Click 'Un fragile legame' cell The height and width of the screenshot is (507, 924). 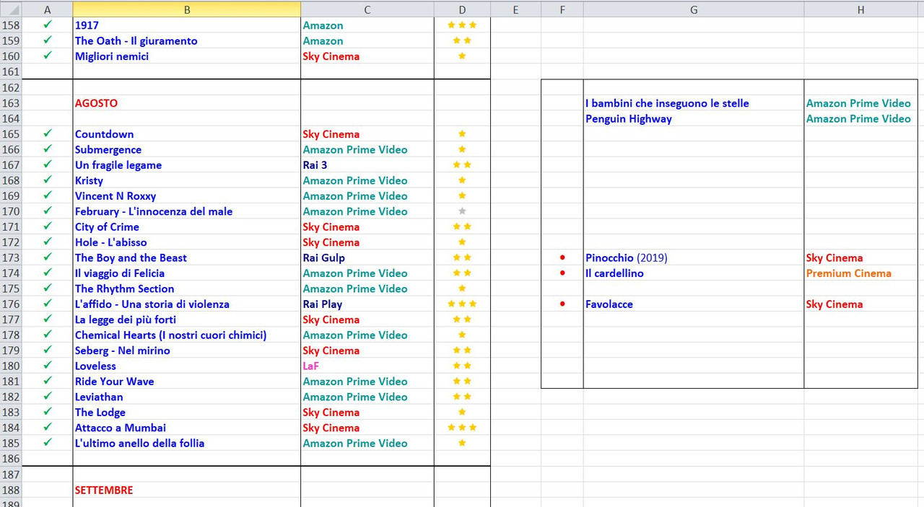[x=186, y=165]
